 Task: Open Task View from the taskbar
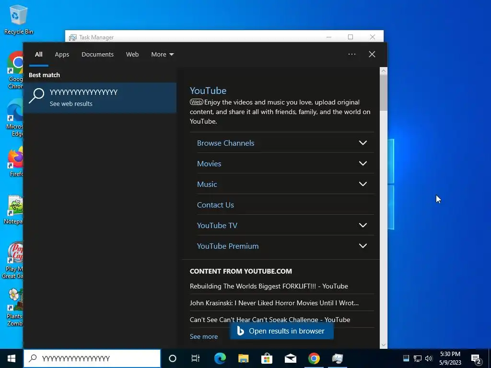coord(196,358)
